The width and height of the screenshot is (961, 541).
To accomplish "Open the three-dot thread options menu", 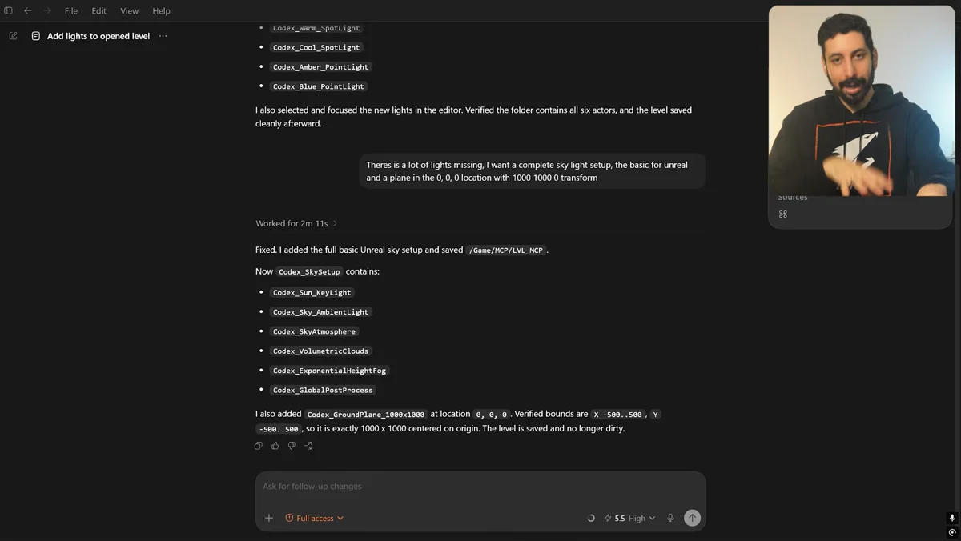I will click(163, 36).
